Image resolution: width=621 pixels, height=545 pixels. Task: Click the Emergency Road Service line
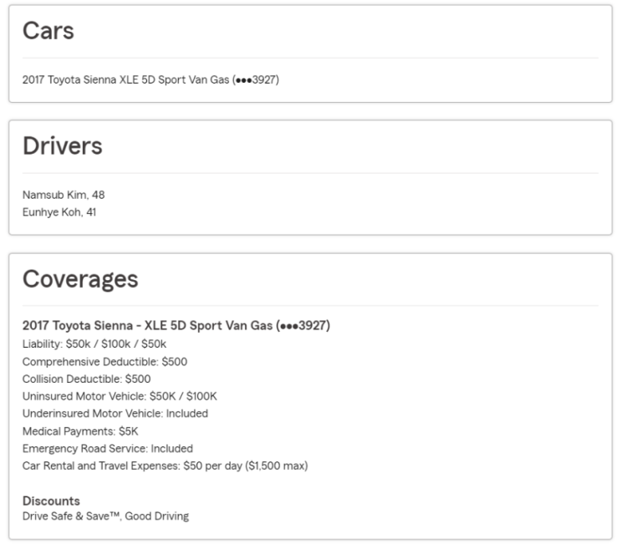coord(108,448)
